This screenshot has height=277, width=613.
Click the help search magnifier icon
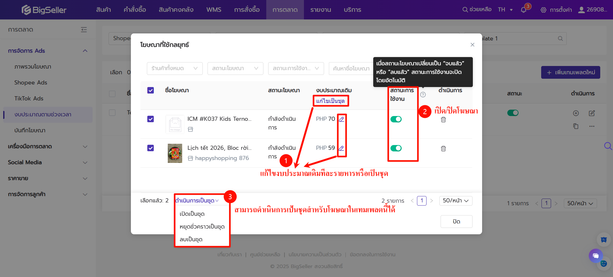465,10
